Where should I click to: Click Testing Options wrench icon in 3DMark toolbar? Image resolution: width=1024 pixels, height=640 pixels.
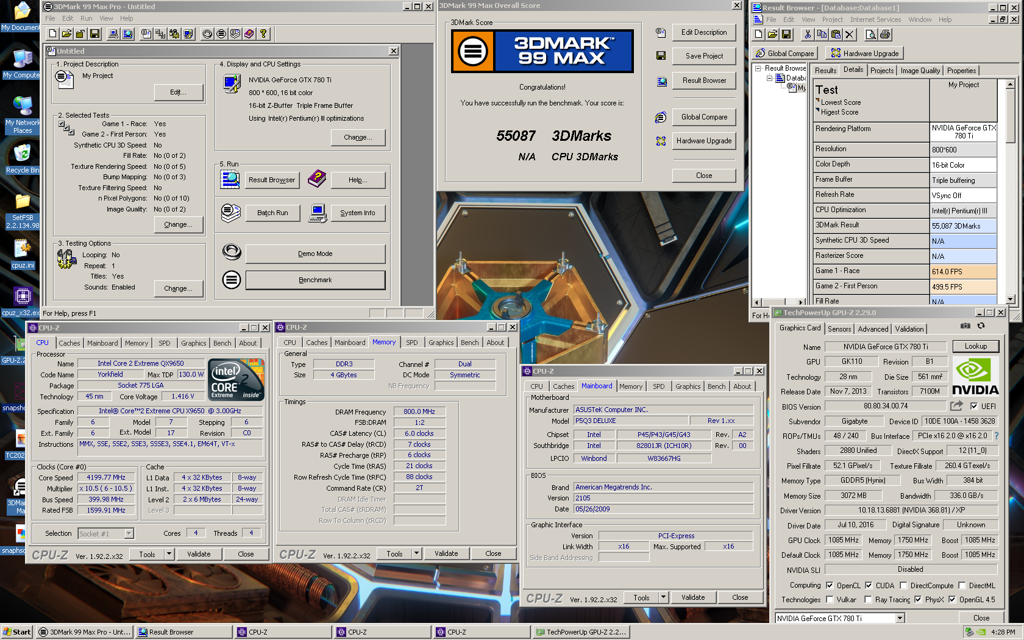coord(174,34)
